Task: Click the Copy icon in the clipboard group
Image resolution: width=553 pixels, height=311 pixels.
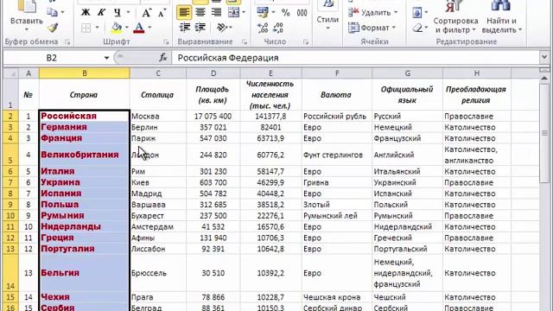Action: [x=52, y=12]
